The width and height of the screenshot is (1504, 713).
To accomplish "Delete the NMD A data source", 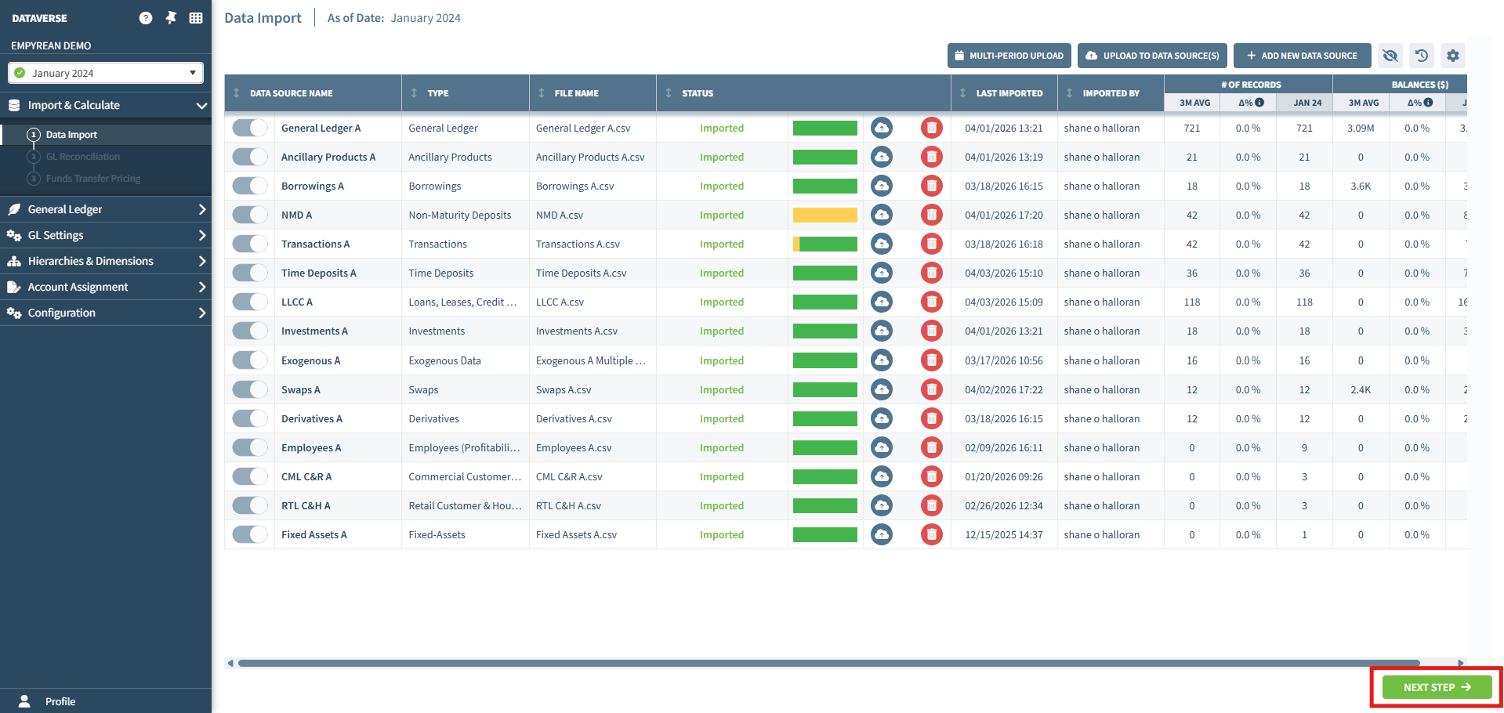I will [931, 215].
